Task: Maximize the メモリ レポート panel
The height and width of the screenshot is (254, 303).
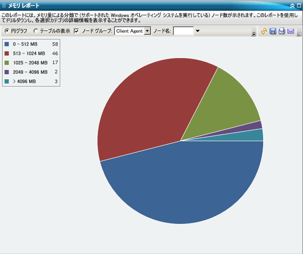Action: coord(298,6)
